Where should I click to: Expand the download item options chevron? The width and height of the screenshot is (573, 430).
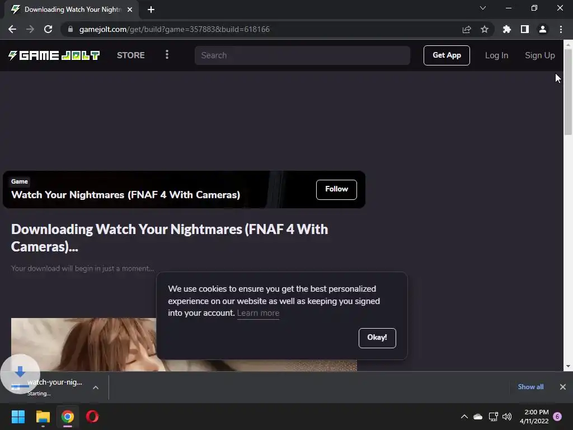[x=96, y=387]
